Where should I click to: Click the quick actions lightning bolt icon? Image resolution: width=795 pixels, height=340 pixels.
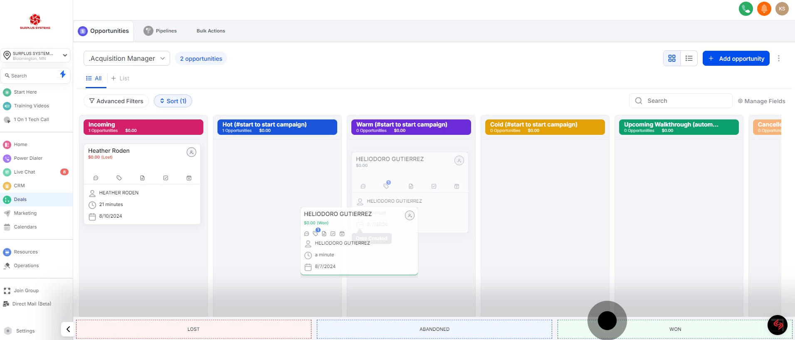(63, 74)
